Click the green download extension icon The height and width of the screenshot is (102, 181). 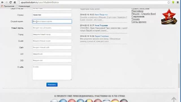pyautogui.click(x=173, y=2)
